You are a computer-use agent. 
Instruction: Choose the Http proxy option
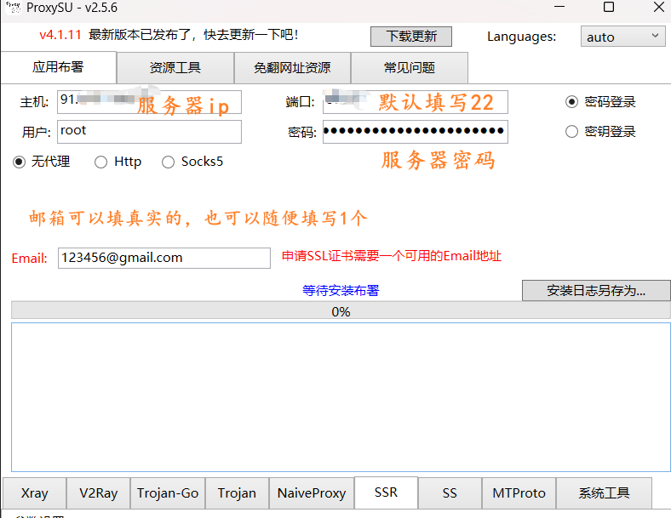(x=101, y=162)
